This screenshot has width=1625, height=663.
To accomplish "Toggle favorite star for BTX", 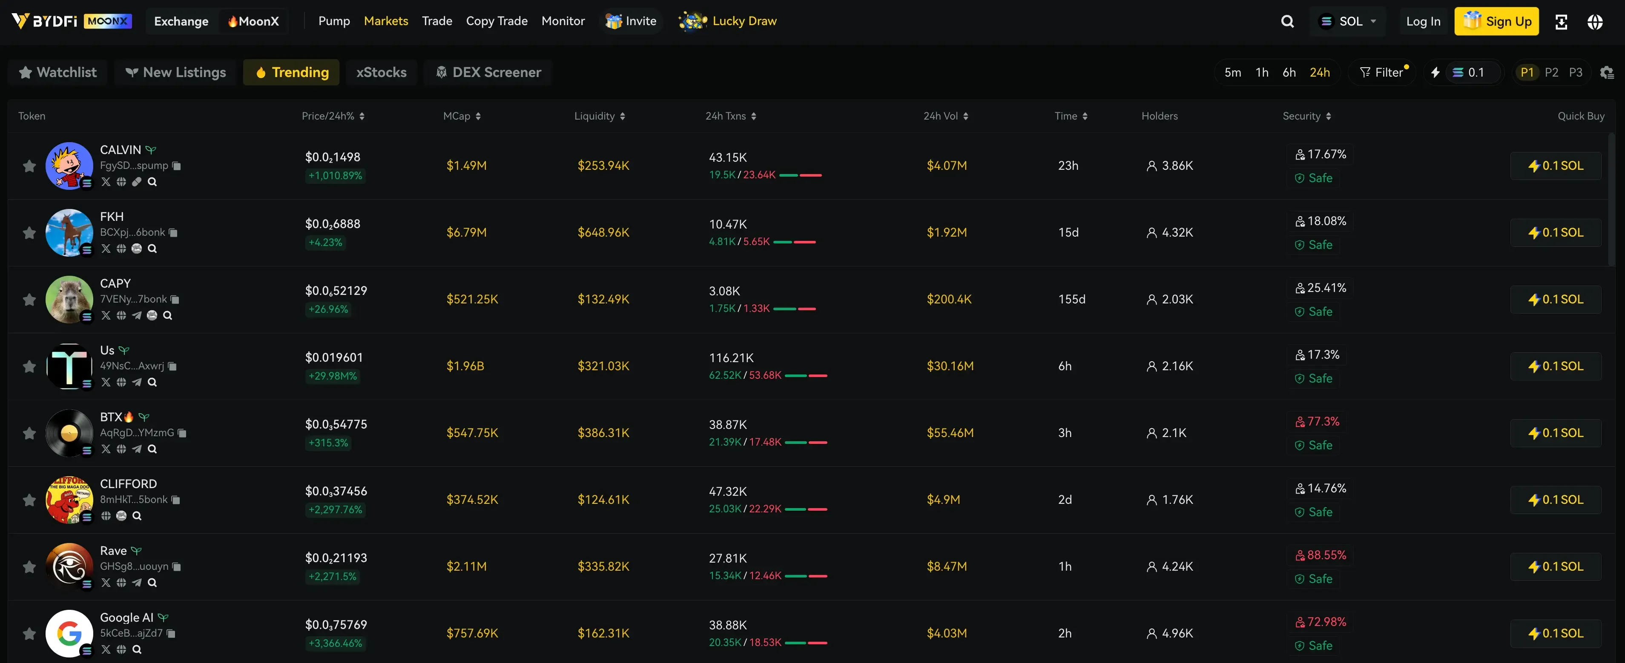I will point(29,433).
